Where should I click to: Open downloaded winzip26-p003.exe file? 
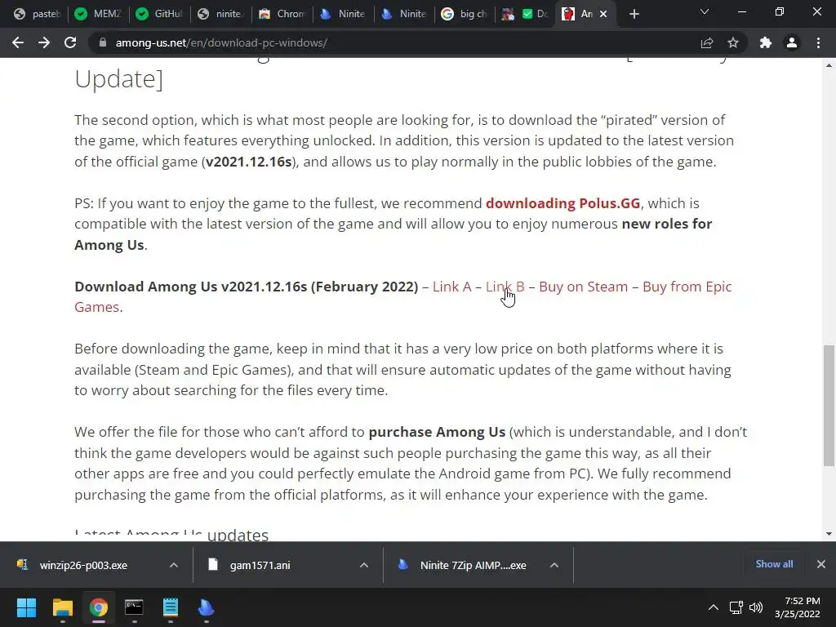83,565
